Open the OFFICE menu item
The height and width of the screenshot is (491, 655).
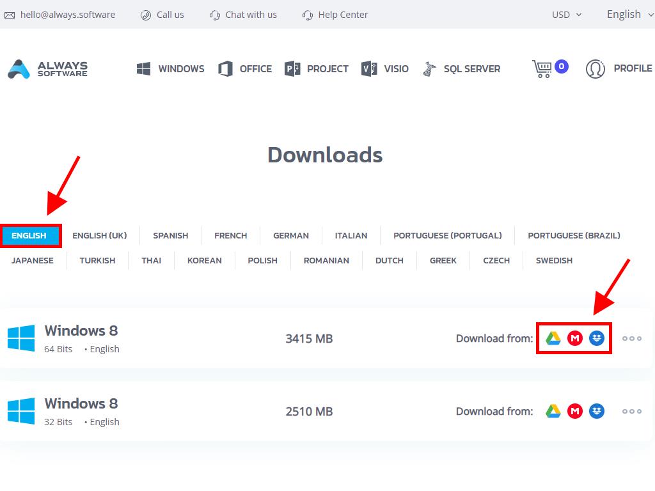click(256, 69)
